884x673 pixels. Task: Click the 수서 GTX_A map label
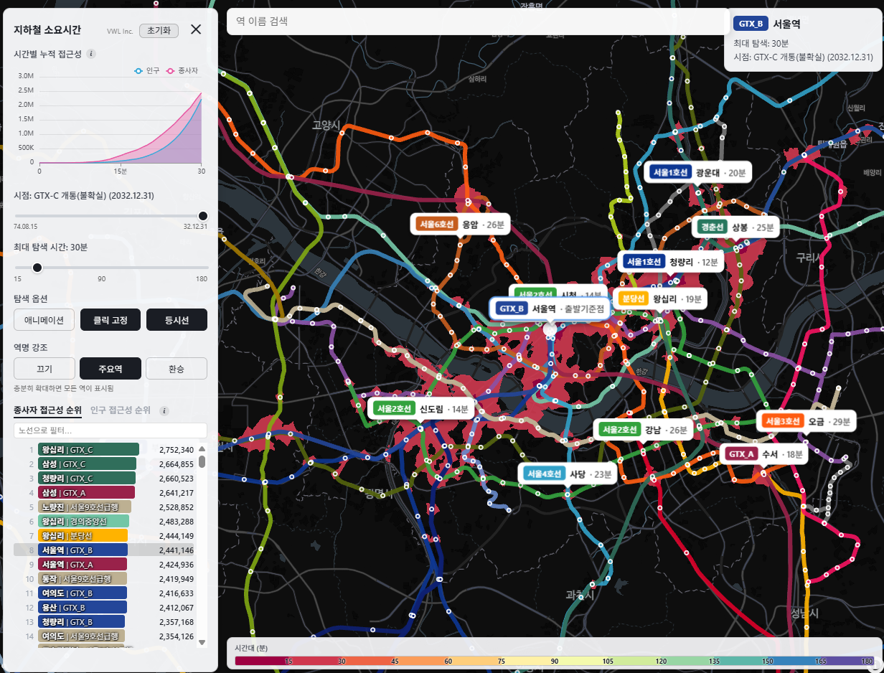pyautogui.click(x=763, y=454)
